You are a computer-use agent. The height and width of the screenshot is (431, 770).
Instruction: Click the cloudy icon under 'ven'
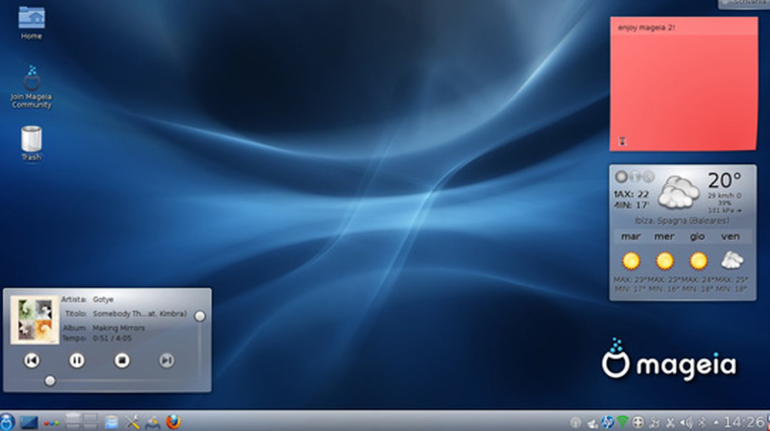pos(731,260)
